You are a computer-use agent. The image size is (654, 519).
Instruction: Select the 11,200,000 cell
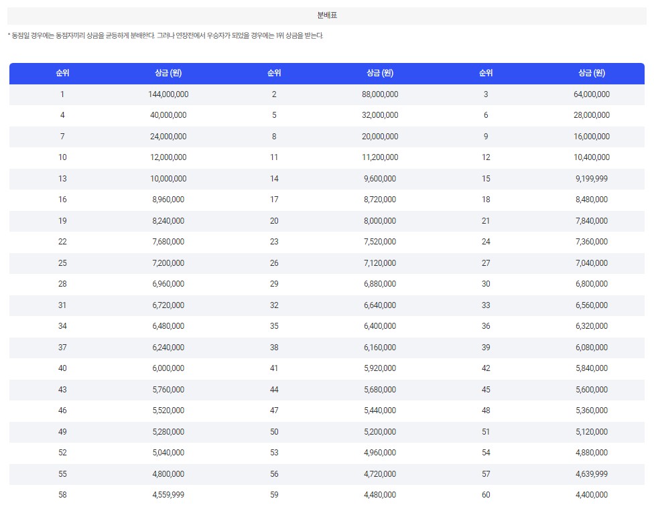[x=380, y=157]
